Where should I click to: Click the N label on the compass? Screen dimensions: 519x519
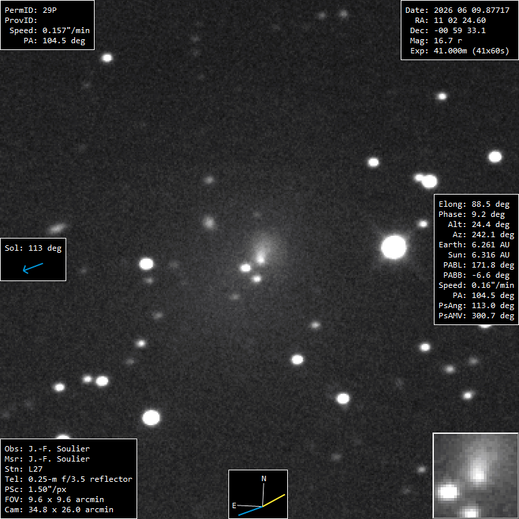(264, 478)
